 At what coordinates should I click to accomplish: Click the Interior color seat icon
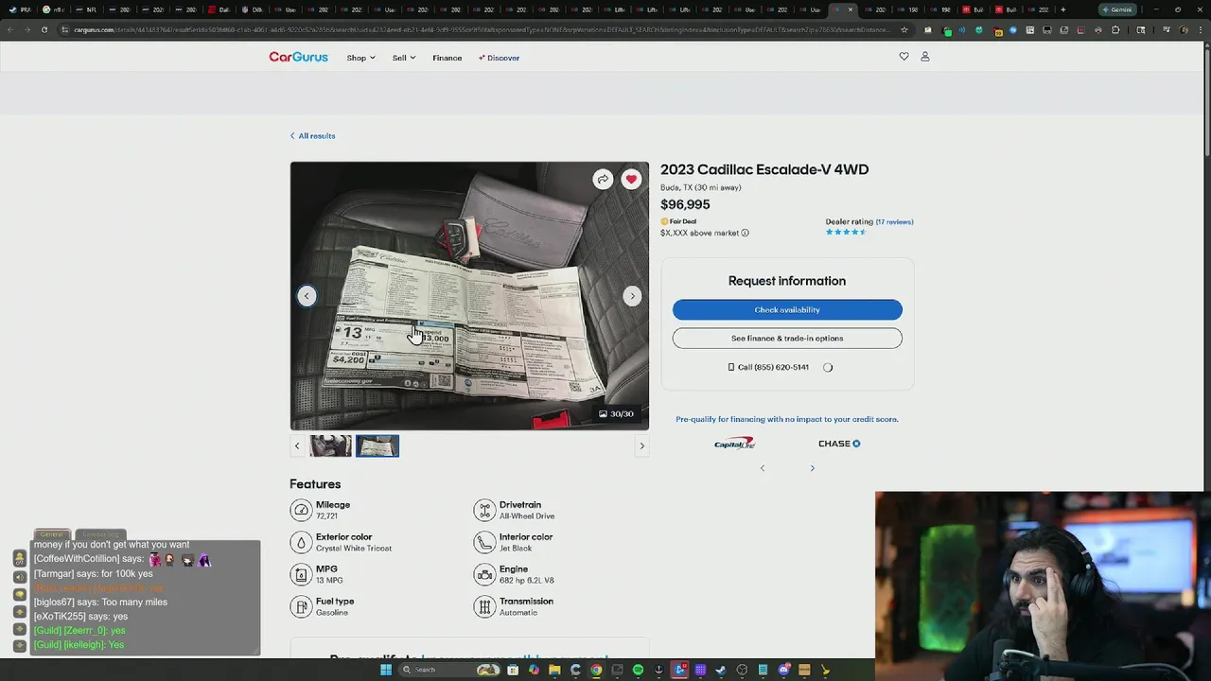484,542
